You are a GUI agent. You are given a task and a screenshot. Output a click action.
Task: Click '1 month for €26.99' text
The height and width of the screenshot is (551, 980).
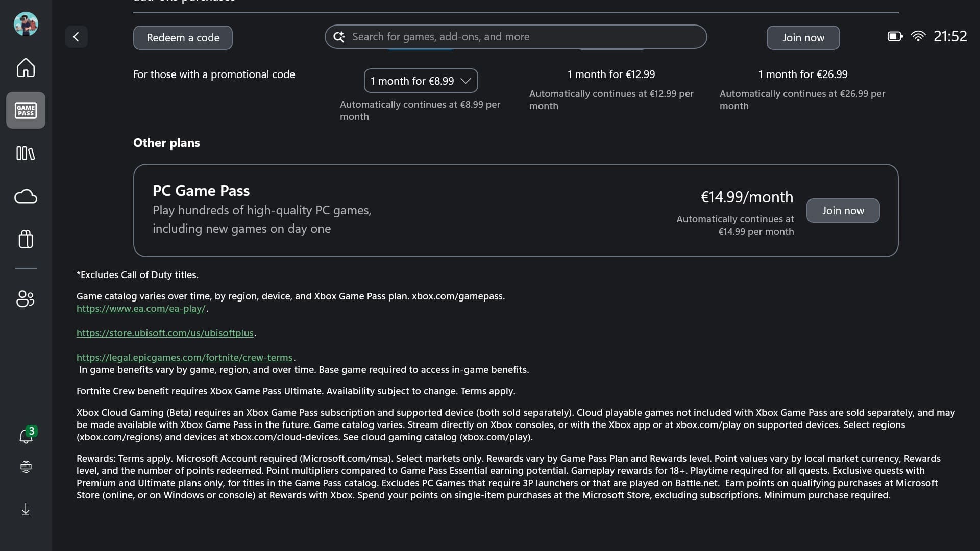(x=802, y=74)
